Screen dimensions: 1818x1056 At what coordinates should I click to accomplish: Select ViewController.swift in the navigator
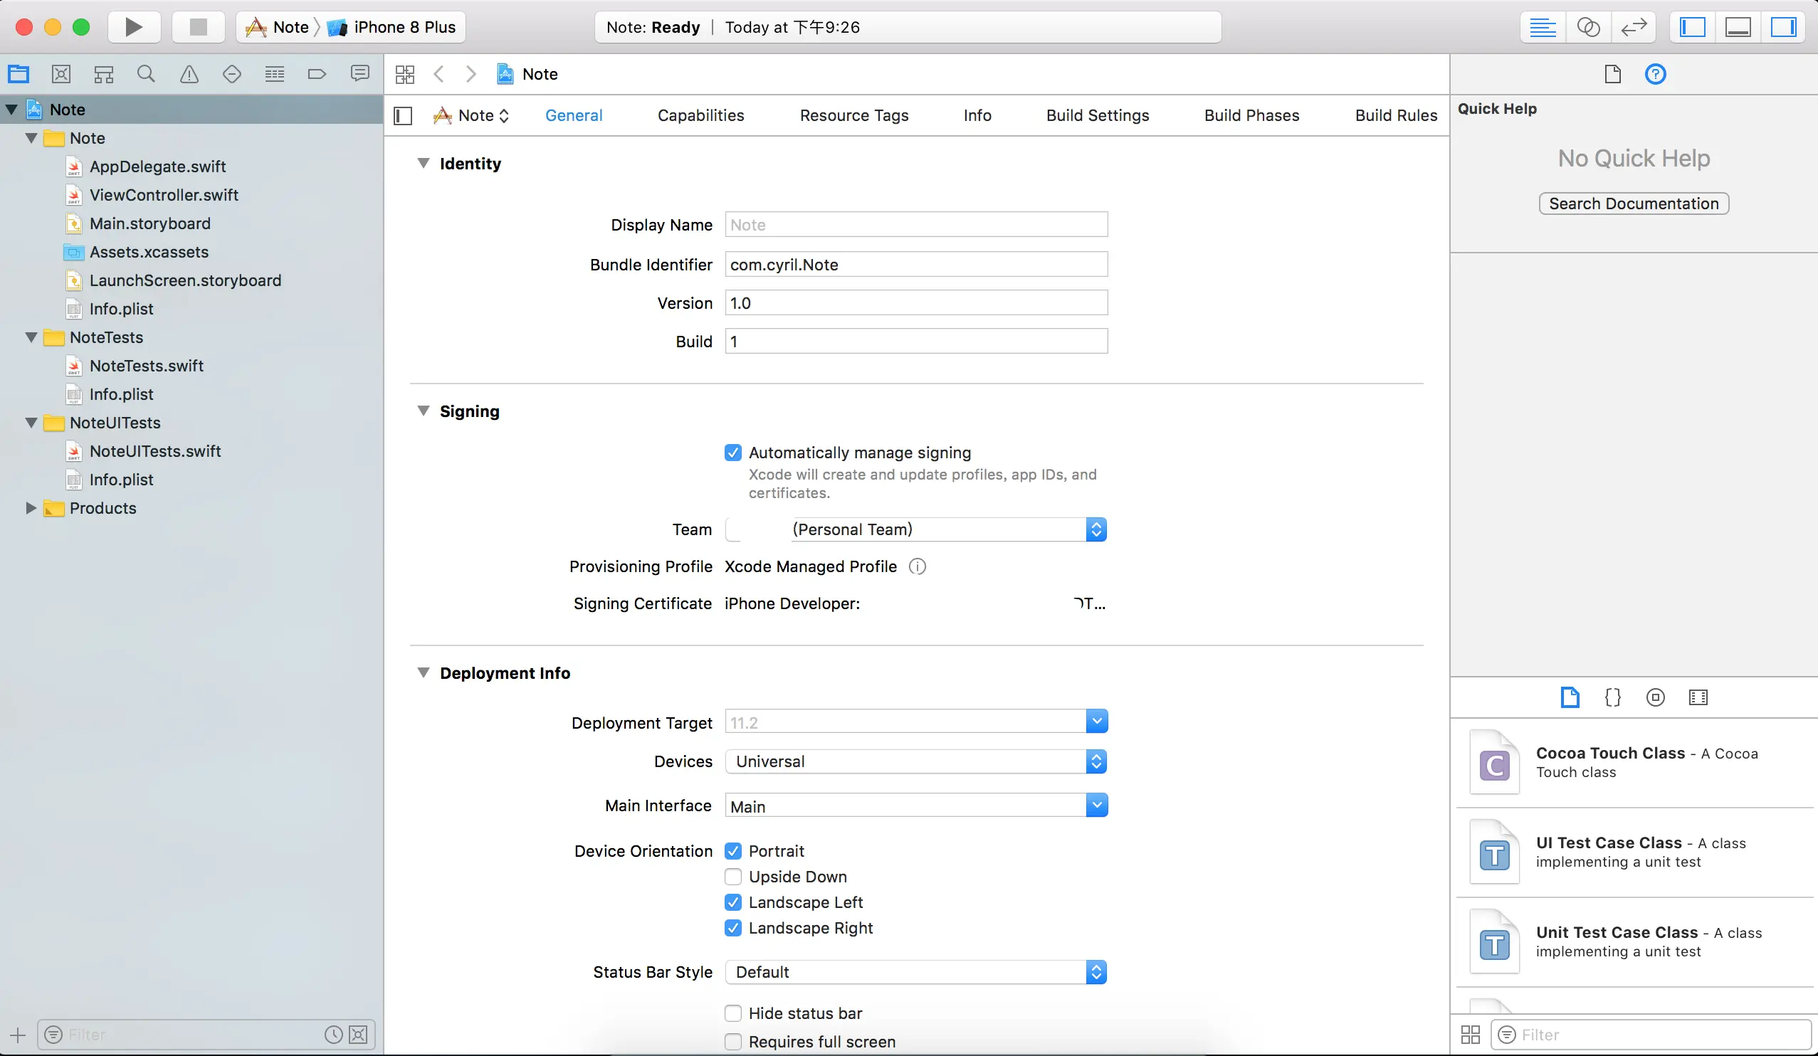coord(164,196)
